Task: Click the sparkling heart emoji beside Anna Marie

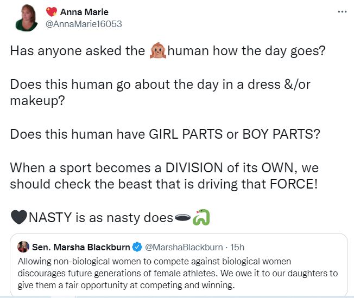Action: click(53, 12)
